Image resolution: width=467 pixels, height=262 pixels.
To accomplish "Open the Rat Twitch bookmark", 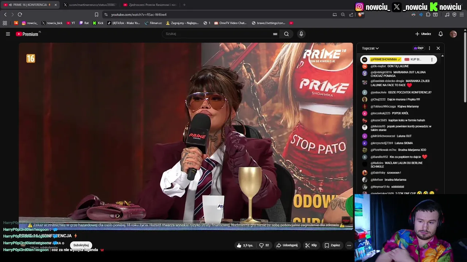I will click(x=84, y=23).
